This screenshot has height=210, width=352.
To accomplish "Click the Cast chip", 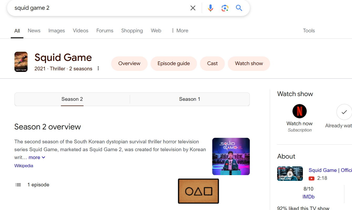I will coord(212,64).
